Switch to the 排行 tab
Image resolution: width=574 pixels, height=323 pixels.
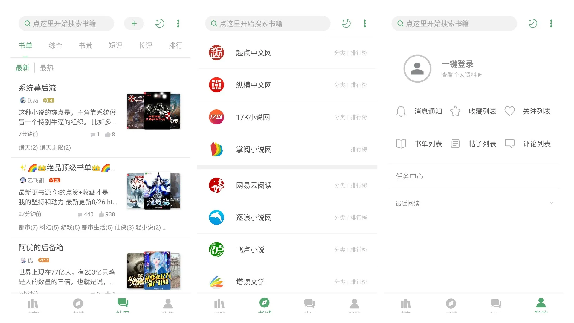tap(175, 45)
